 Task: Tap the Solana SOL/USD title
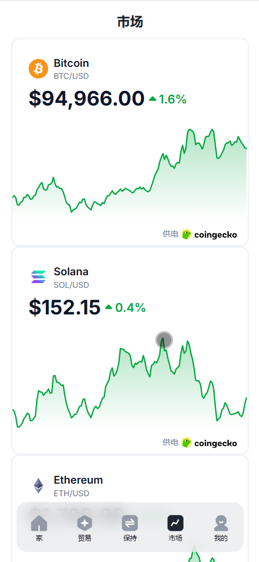coord(71,278)
